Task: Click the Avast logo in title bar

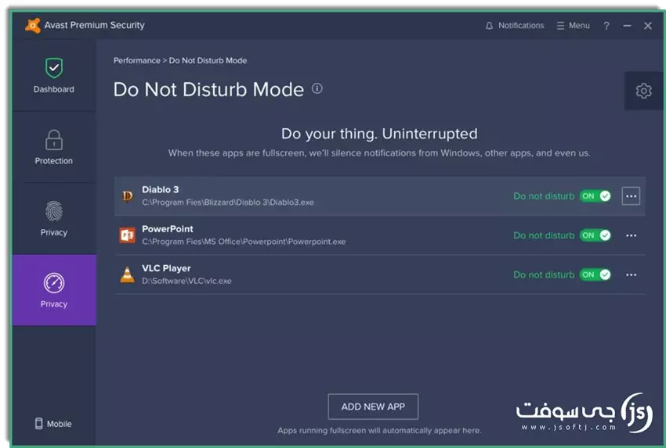Action: point(32,26)
